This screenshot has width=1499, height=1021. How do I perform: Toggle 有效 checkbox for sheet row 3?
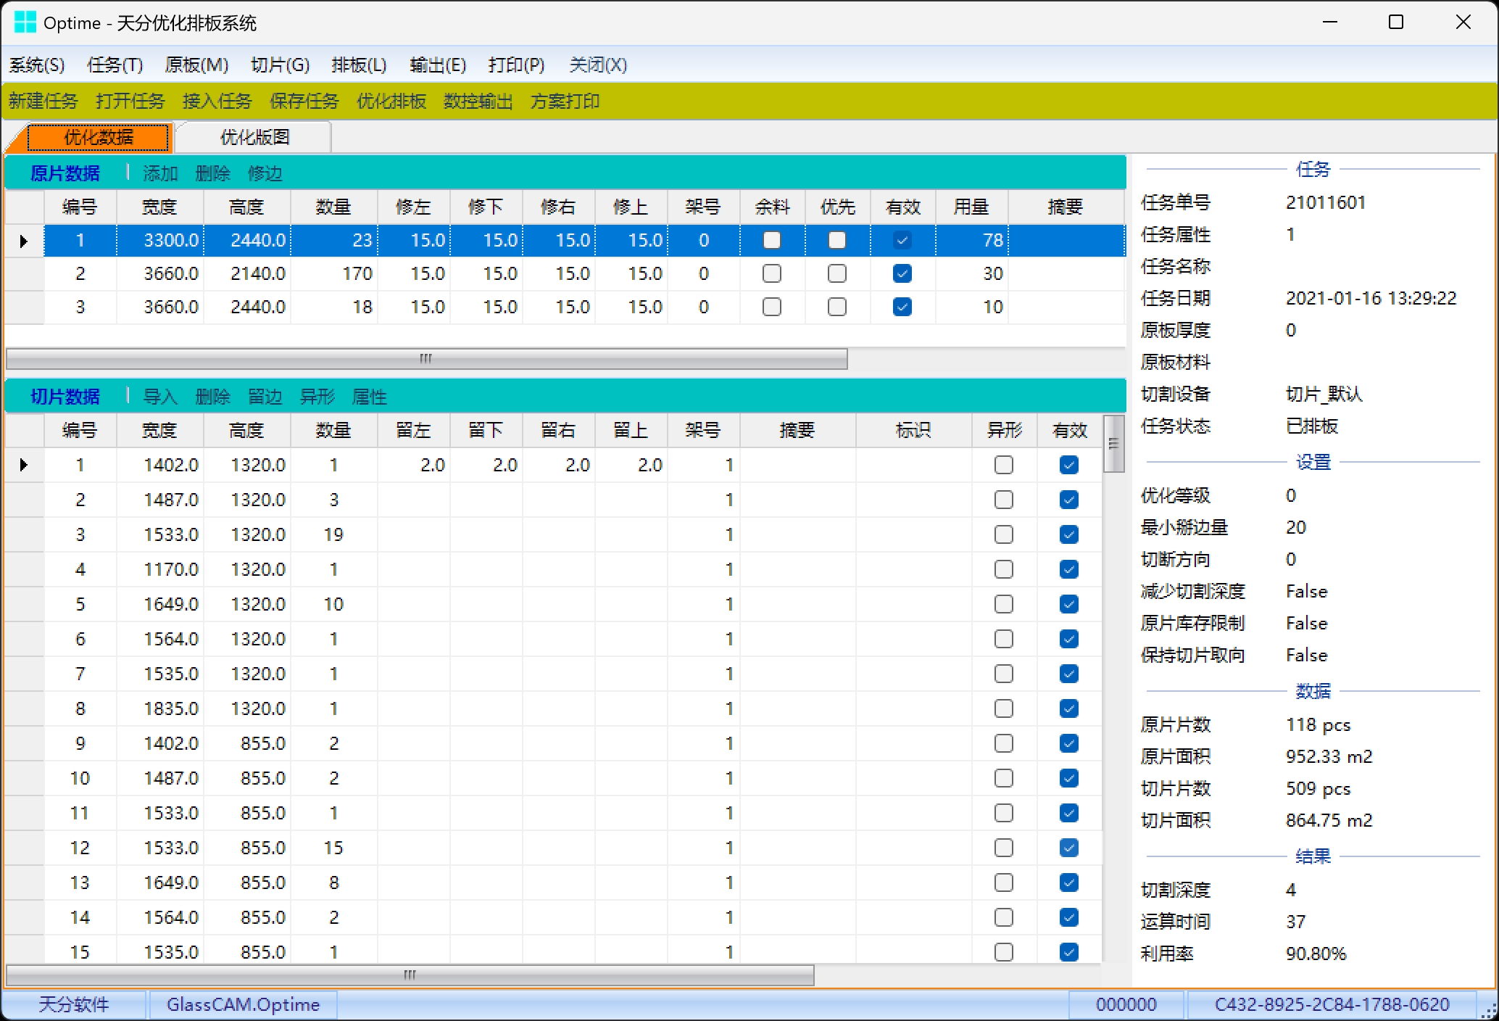pyautogui.click(x=902, y=307)
